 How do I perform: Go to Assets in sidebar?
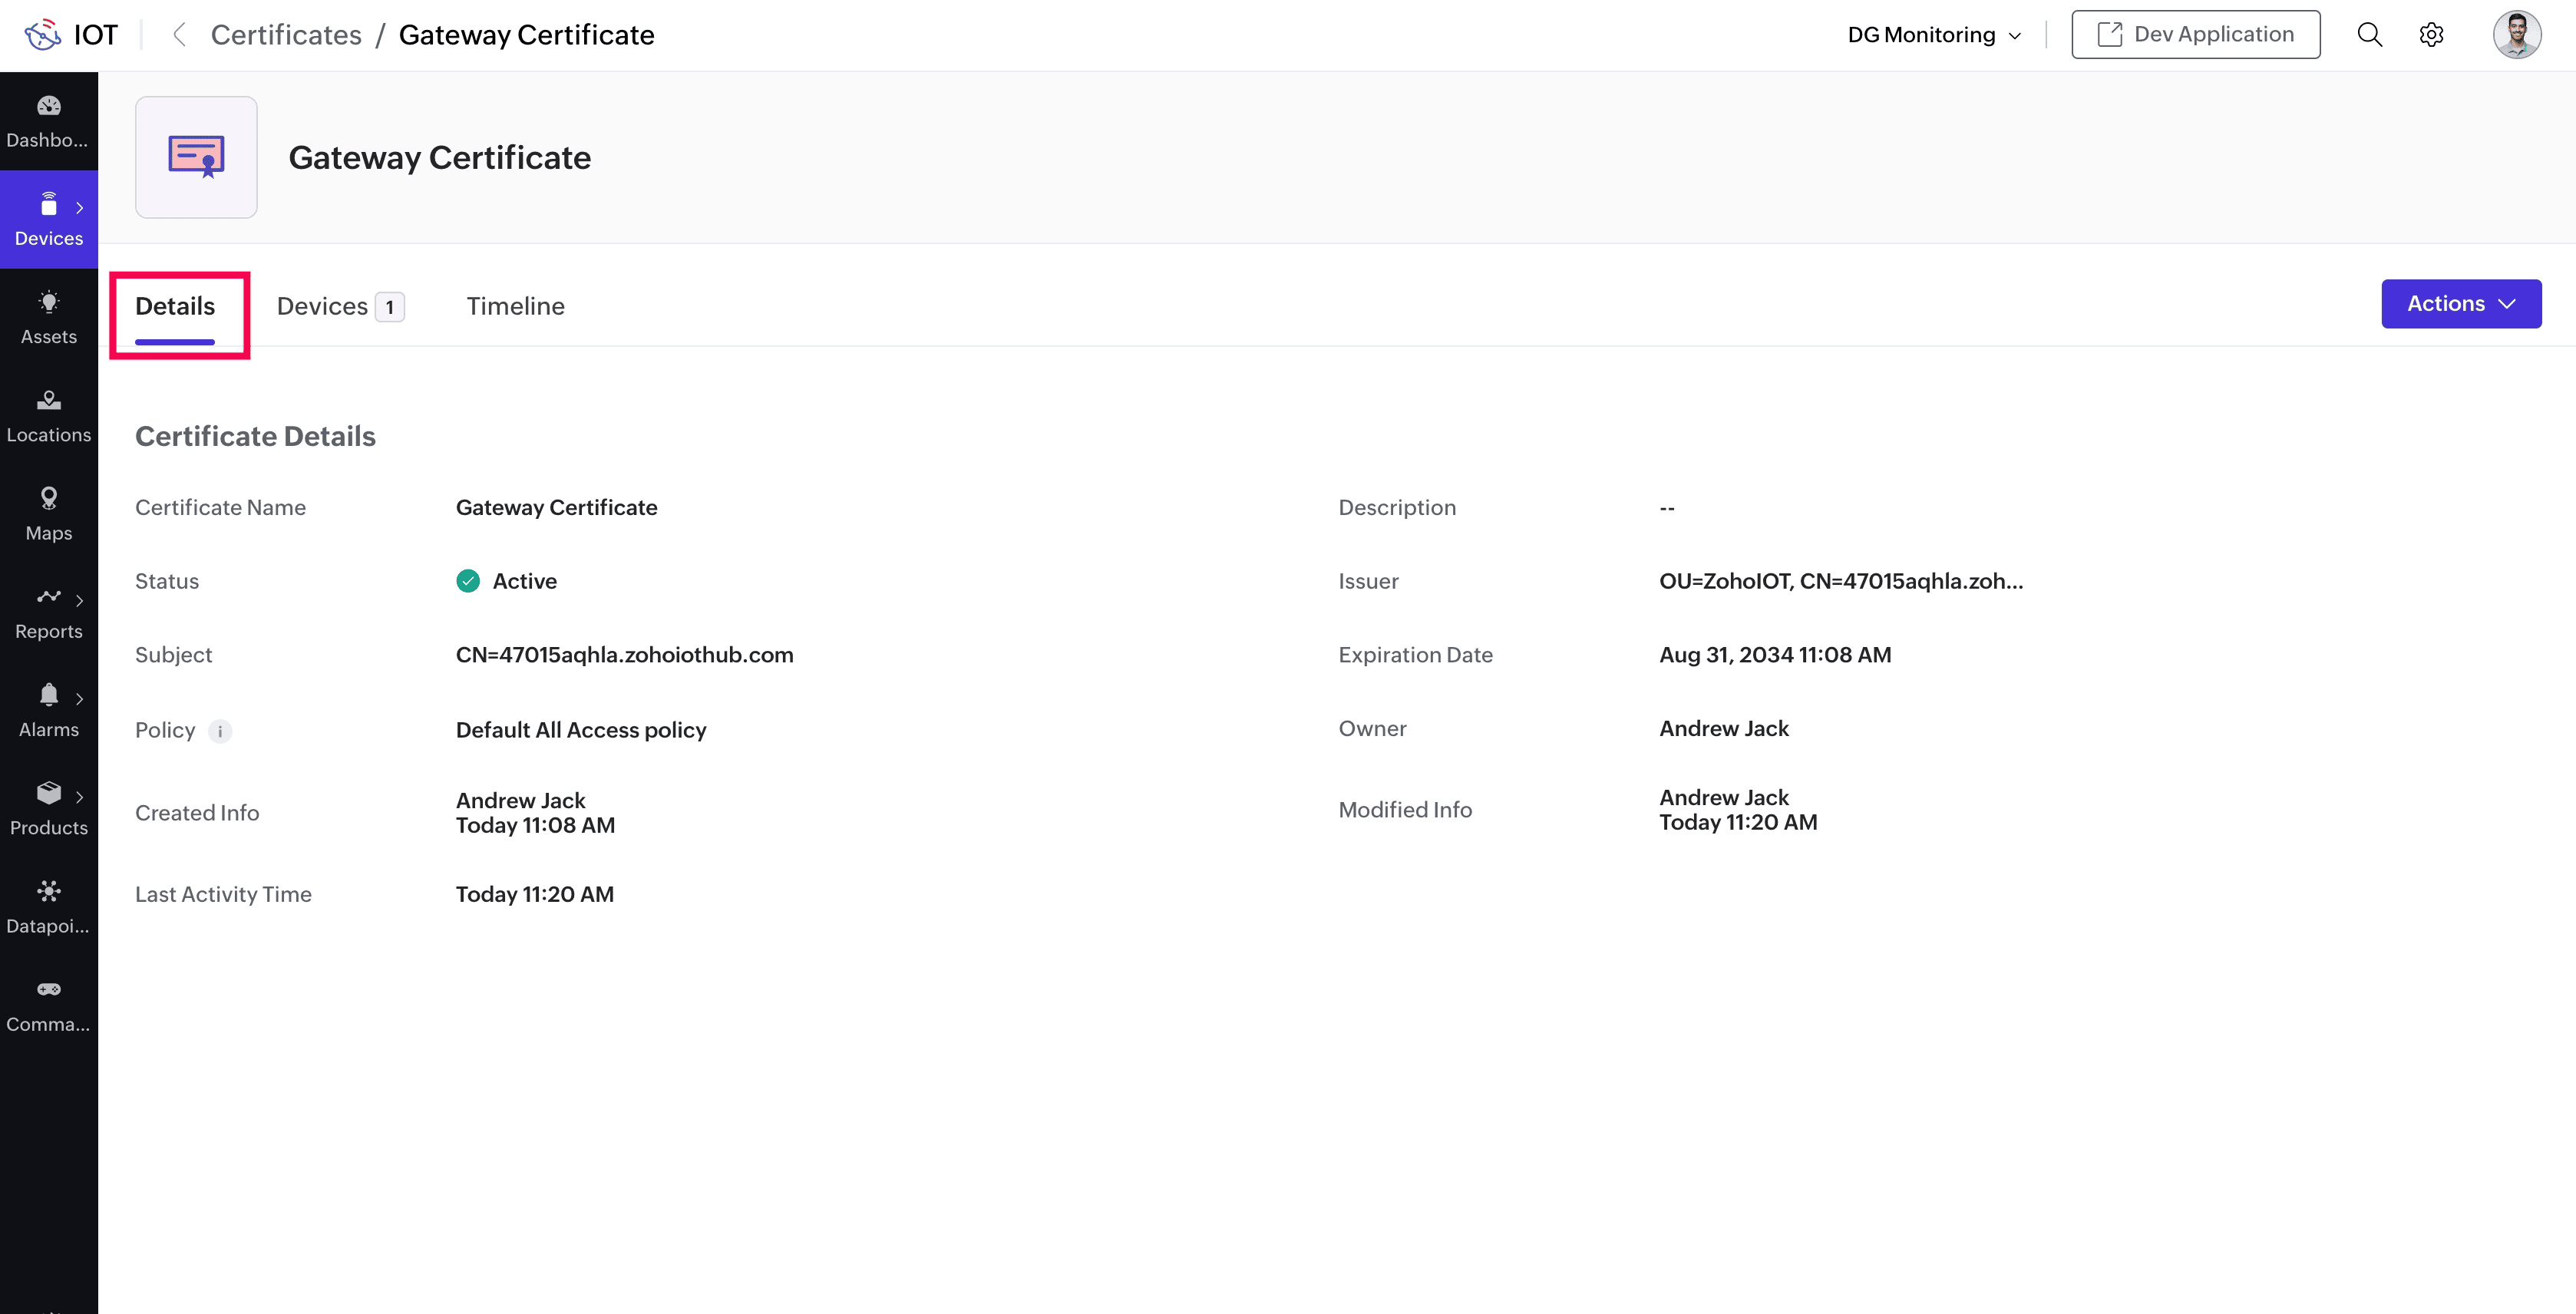48,317
